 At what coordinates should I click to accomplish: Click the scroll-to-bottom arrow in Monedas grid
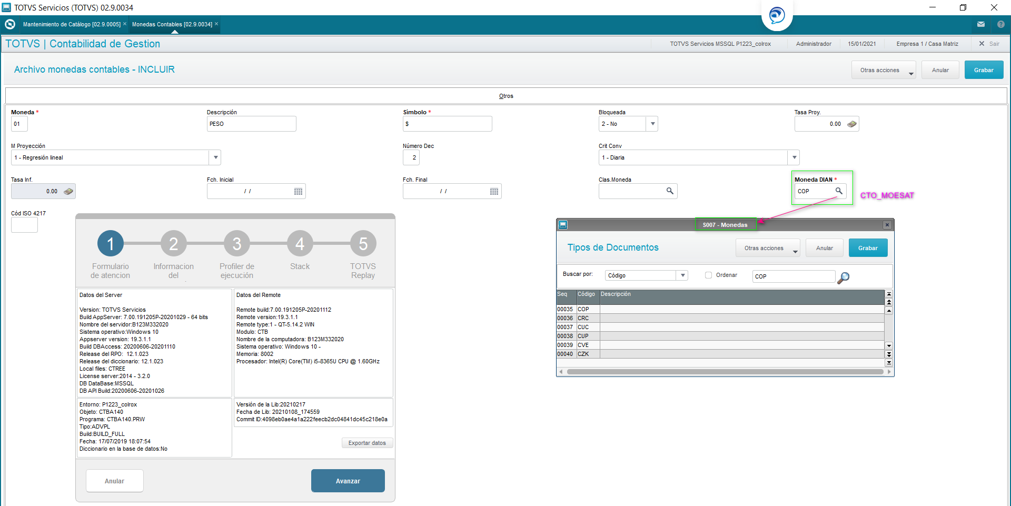pyautogui.click(x=889, y=363)
